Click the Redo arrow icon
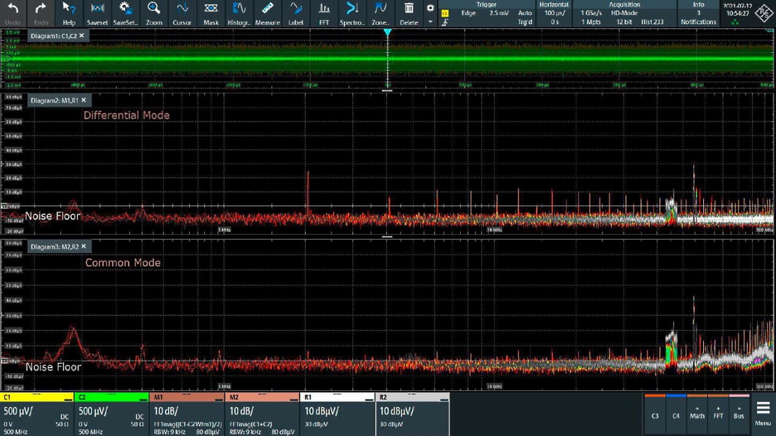 41,8
